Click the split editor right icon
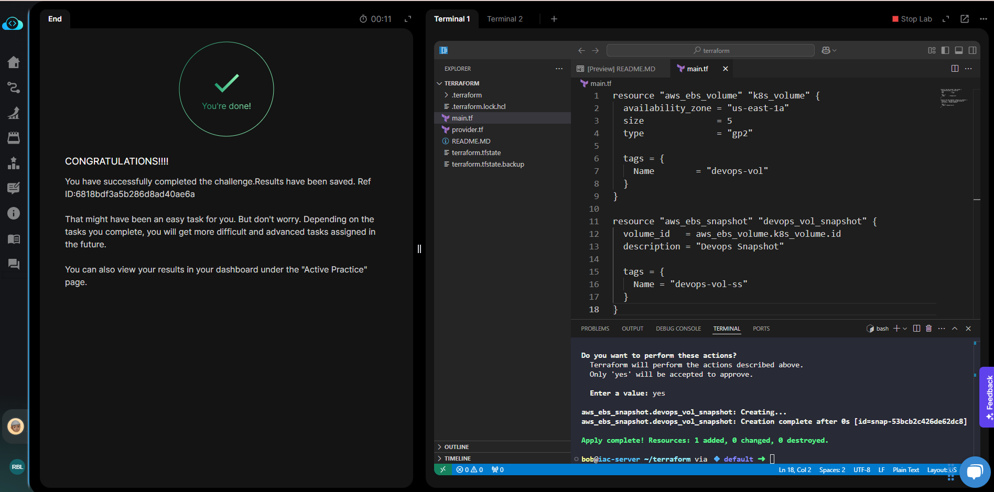The height and width of the screenshot is (492, 994). [x=955, y=69]
